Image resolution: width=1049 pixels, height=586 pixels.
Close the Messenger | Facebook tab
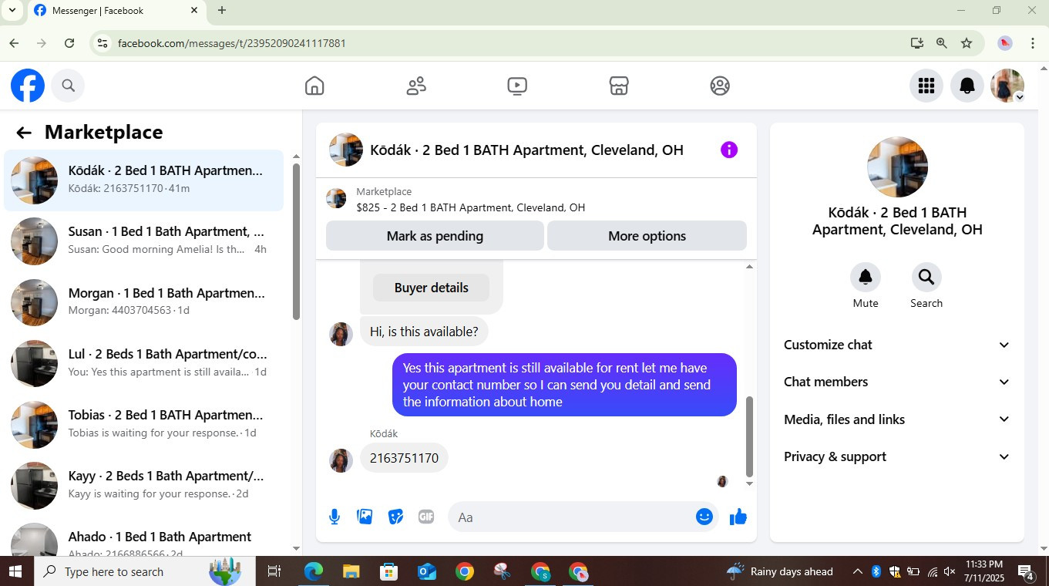pos(194,11)
